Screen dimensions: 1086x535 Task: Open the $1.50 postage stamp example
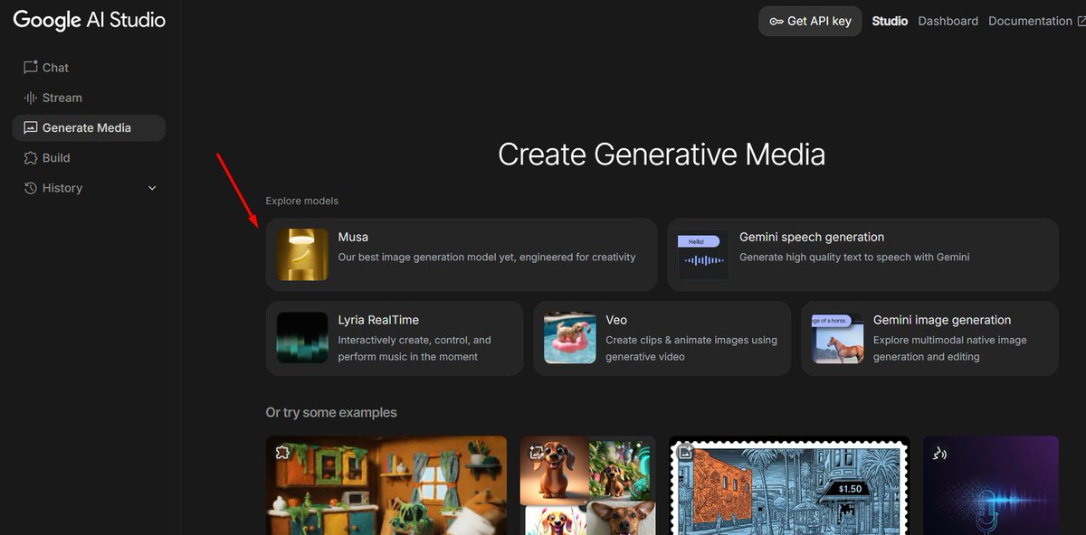[789, 485]
